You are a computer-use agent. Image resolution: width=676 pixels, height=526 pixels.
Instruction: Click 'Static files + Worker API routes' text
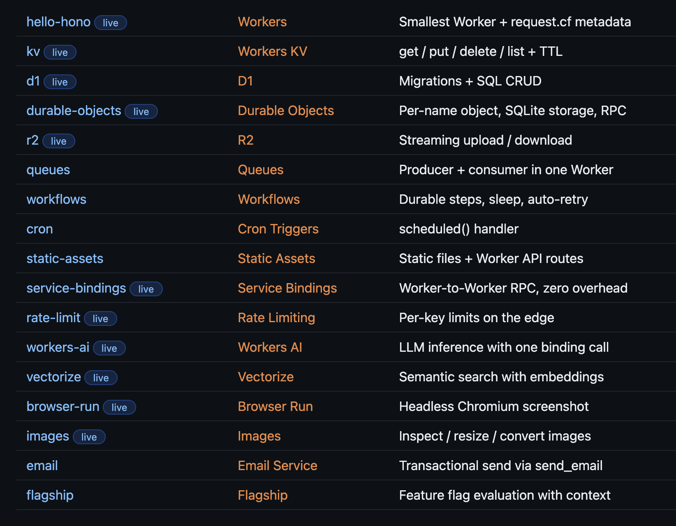491,258
